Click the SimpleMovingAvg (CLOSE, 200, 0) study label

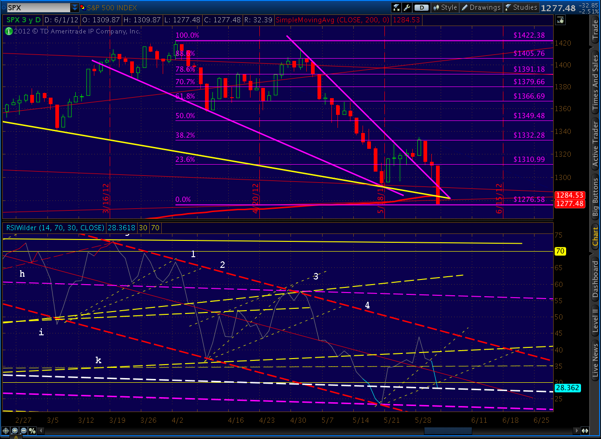333,20
